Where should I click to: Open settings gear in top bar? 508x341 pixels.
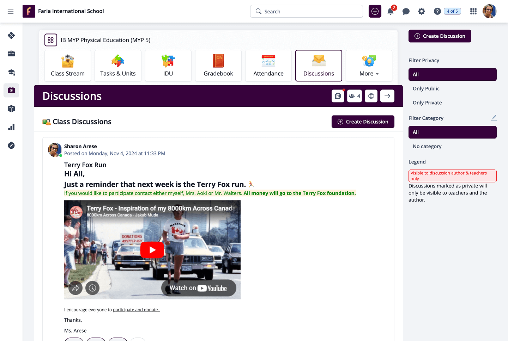point(422,12)
